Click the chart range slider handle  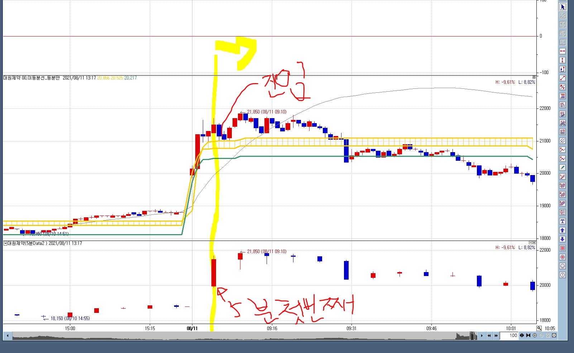click(x=473, y=335)
